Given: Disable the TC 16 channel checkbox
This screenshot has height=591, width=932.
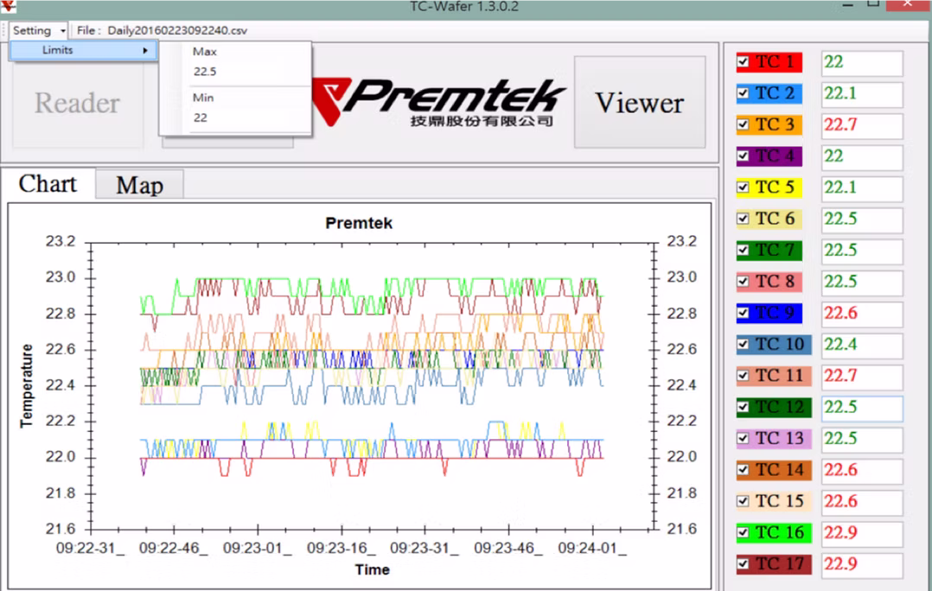Looking at the screenshot, I should (x=744, y=533).
